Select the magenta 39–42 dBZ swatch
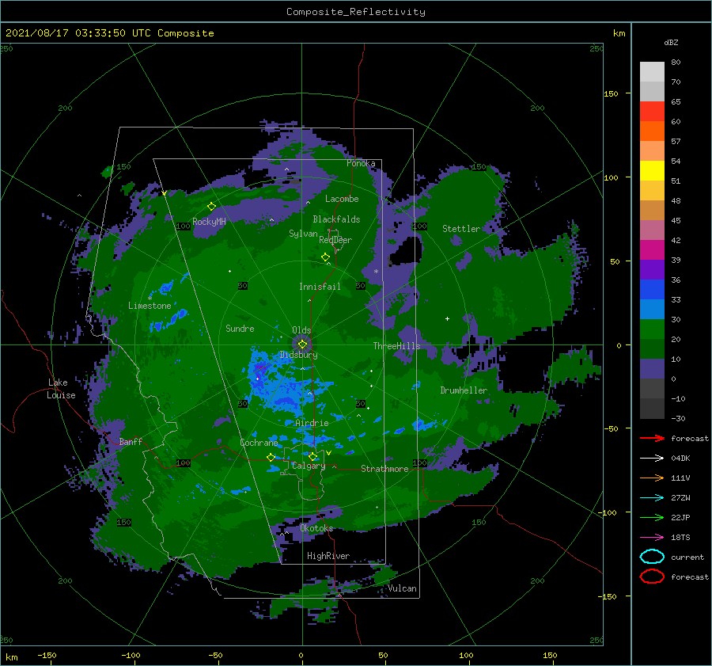The image size is (712, 666). [652, 250]
